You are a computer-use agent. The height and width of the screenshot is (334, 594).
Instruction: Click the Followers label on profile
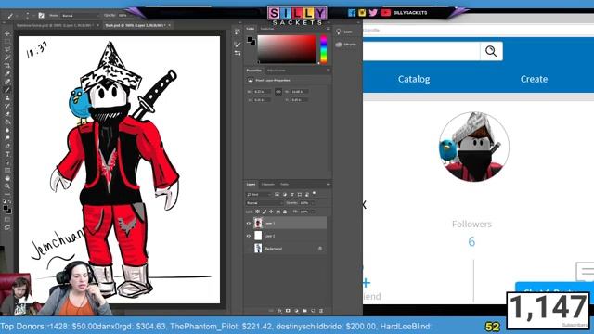pyautogui.click(x=471, y=225)
